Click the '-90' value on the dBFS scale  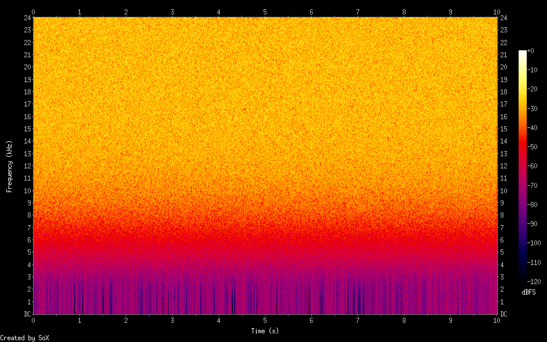pyautogui.click(x=532, y=223)
